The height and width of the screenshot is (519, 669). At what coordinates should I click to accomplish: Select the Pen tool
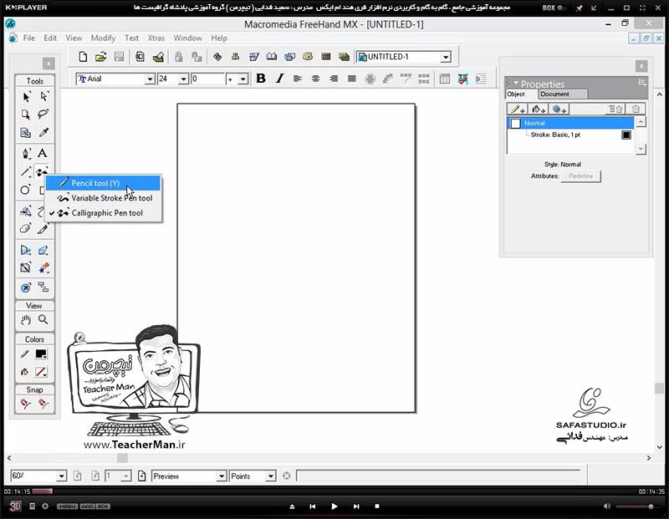point(26,153)
